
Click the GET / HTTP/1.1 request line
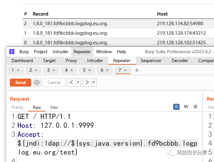tap(44, 116)
